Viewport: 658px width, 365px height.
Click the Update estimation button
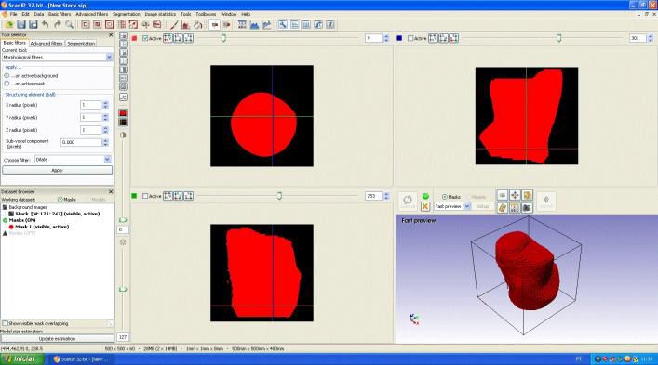click(x=57, y=338)
